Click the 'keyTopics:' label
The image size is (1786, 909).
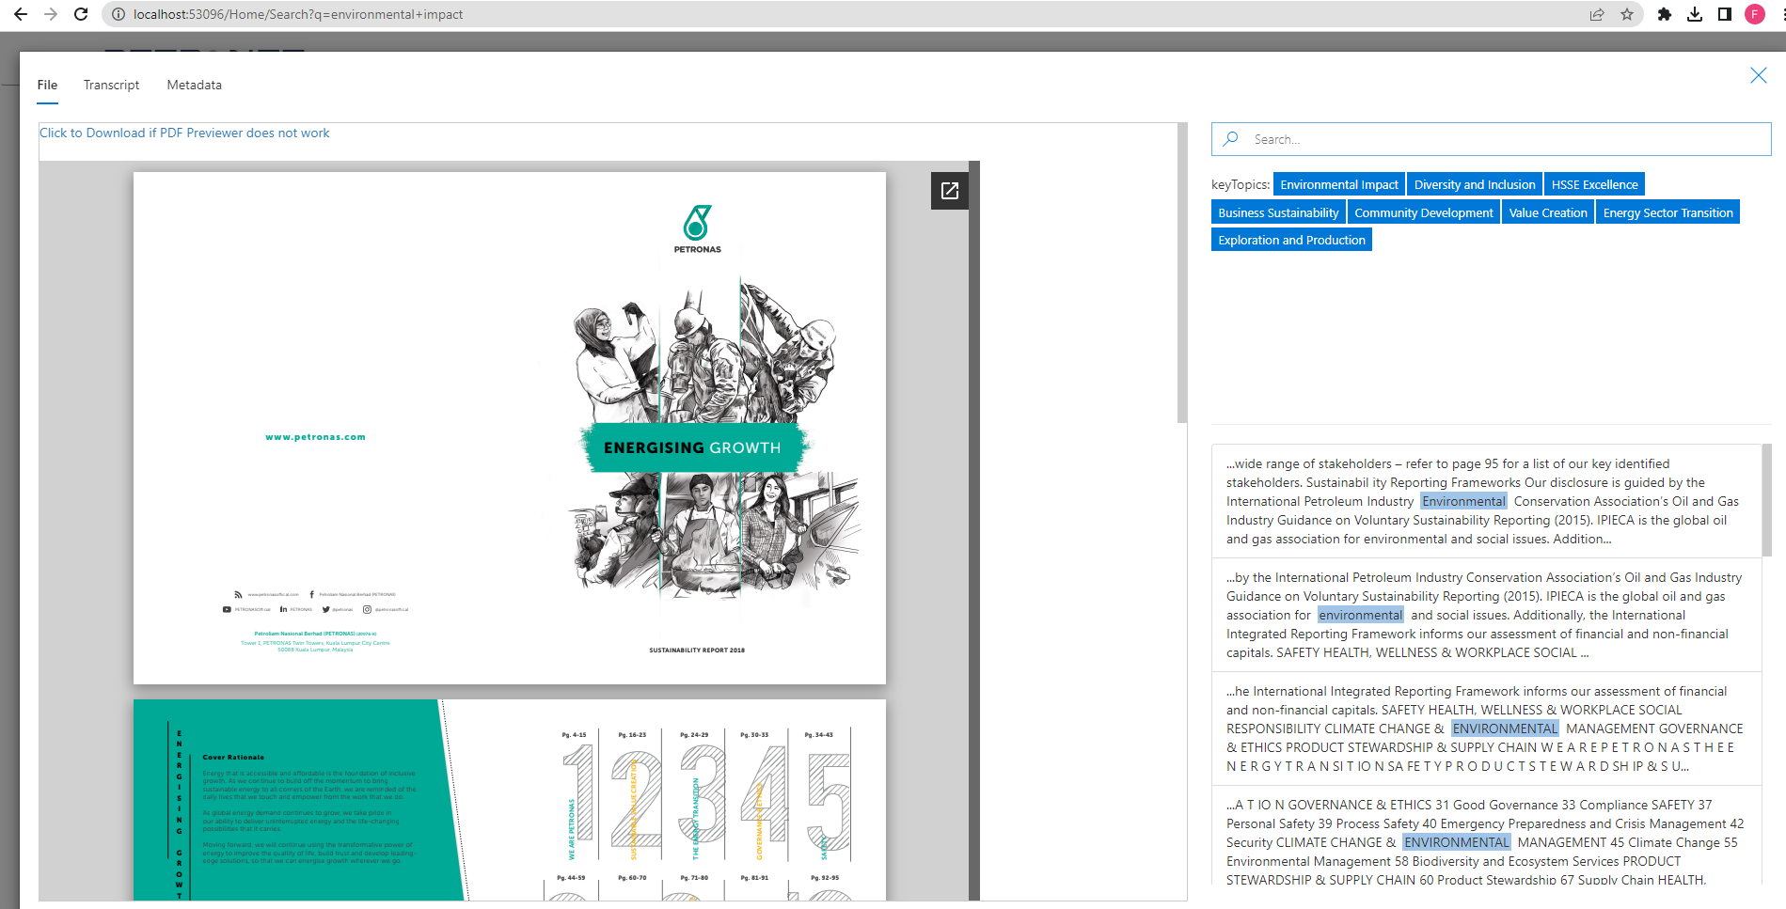(x=1241, y=184)
